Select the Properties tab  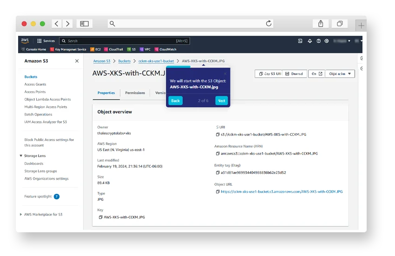tap(106, 93)
